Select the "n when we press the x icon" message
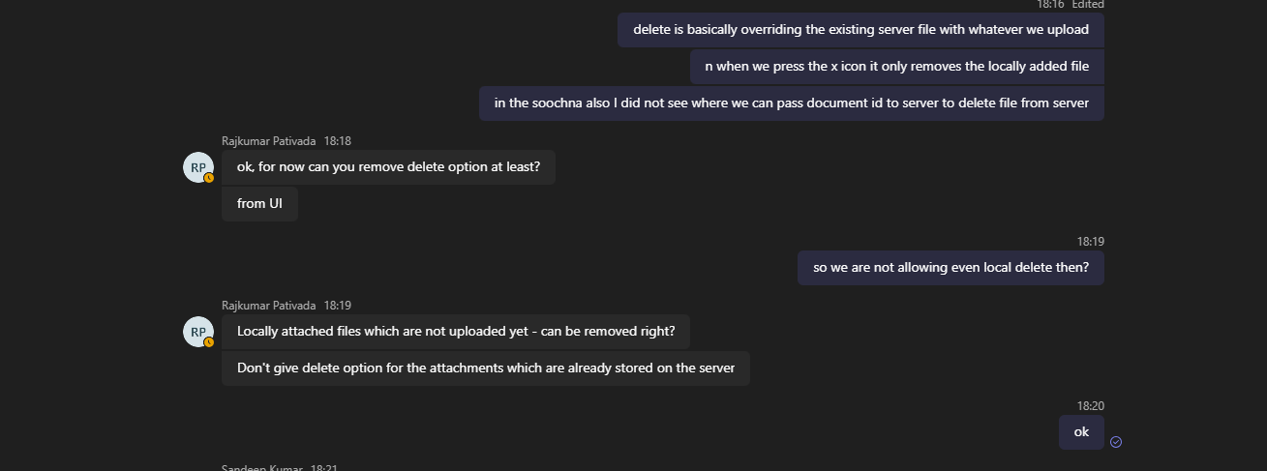This screenshot has width=1267, height=471. (x=896, y=67)
